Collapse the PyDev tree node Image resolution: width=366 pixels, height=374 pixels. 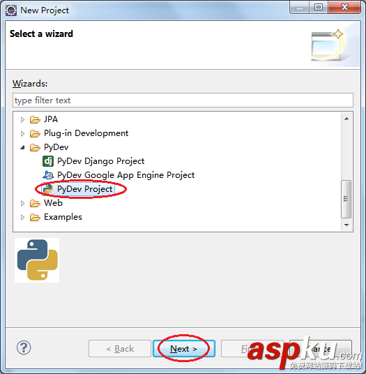pyautogui.click(x=22, y=148)
